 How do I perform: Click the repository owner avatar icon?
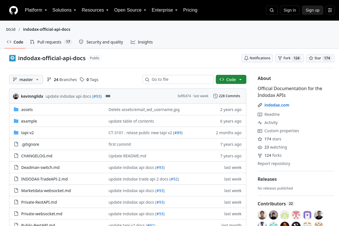pos(12,58)
